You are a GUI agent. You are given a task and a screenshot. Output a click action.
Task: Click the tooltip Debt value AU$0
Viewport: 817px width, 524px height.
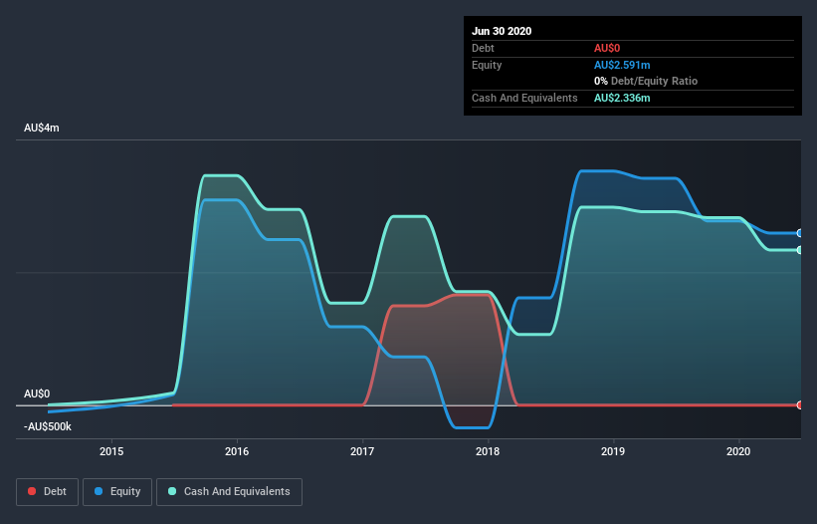607,48
